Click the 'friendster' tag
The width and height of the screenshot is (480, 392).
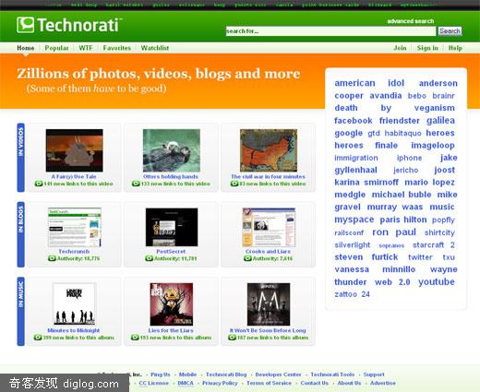(x=400, y=121)
